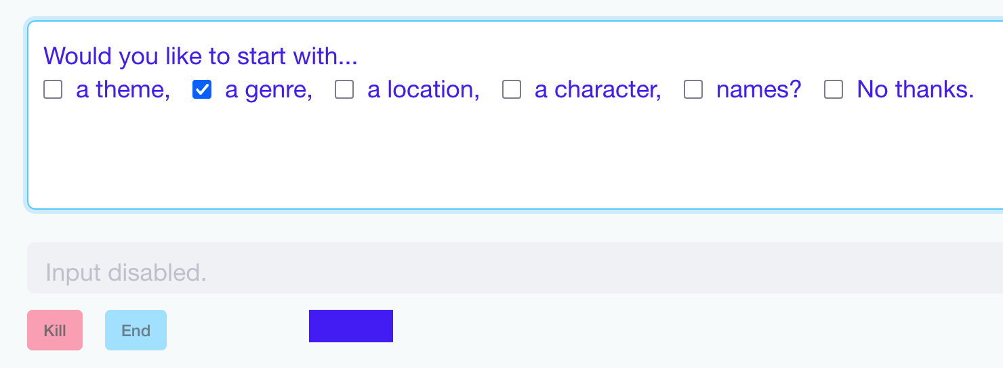
Task: Click the 'a theme,' label text
Action: pyautogui.click(x=123, y=89)
